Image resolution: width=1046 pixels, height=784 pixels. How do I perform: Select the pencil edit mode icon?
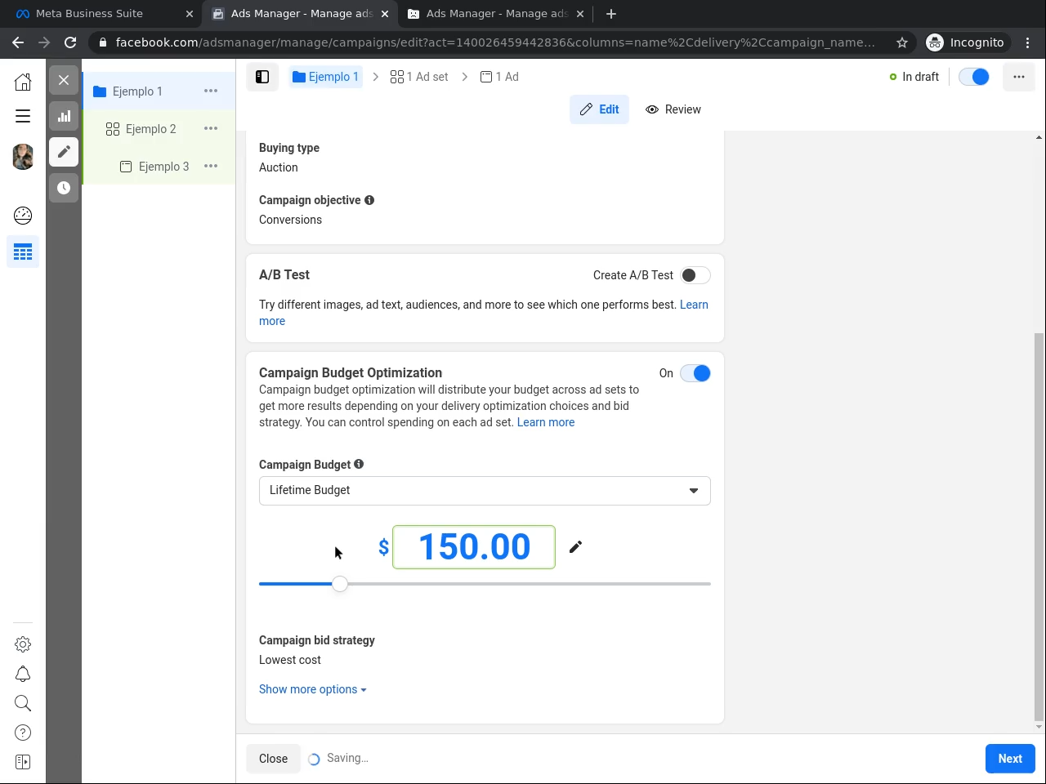(64, 152)
